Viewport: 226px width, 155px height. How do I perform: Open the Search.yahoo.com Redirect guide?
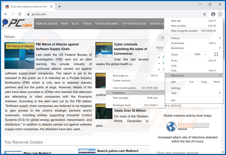pyautogui.click(x=118, y=151)
